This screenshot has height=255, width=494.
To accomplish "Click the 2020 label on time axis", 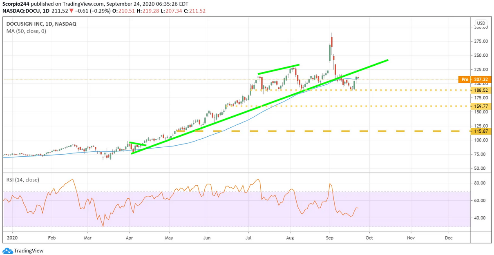I will click(x=12, y=237).
